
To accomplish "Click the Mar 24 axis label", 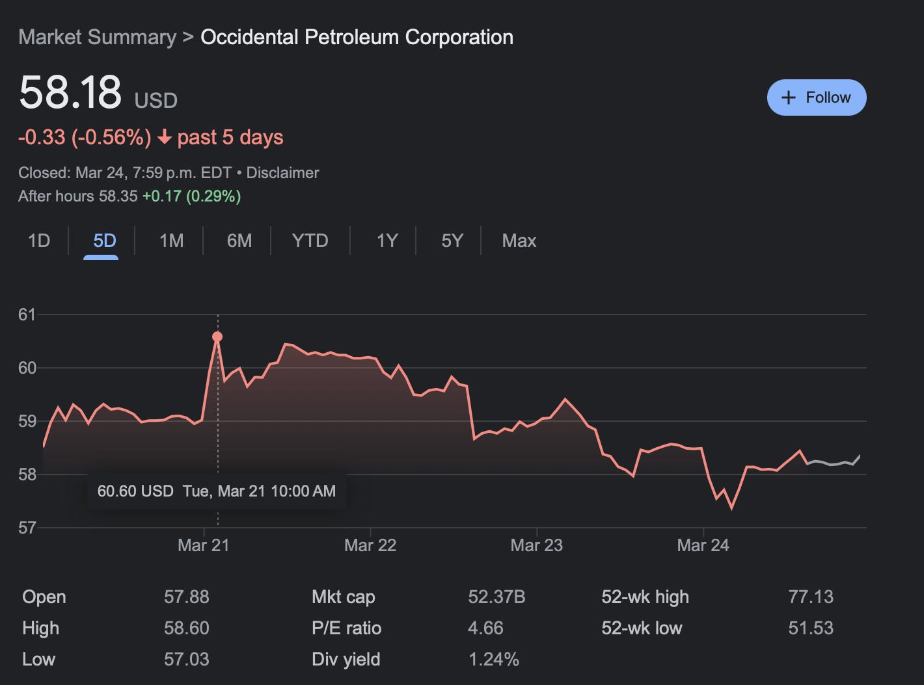I will point(703,545).
